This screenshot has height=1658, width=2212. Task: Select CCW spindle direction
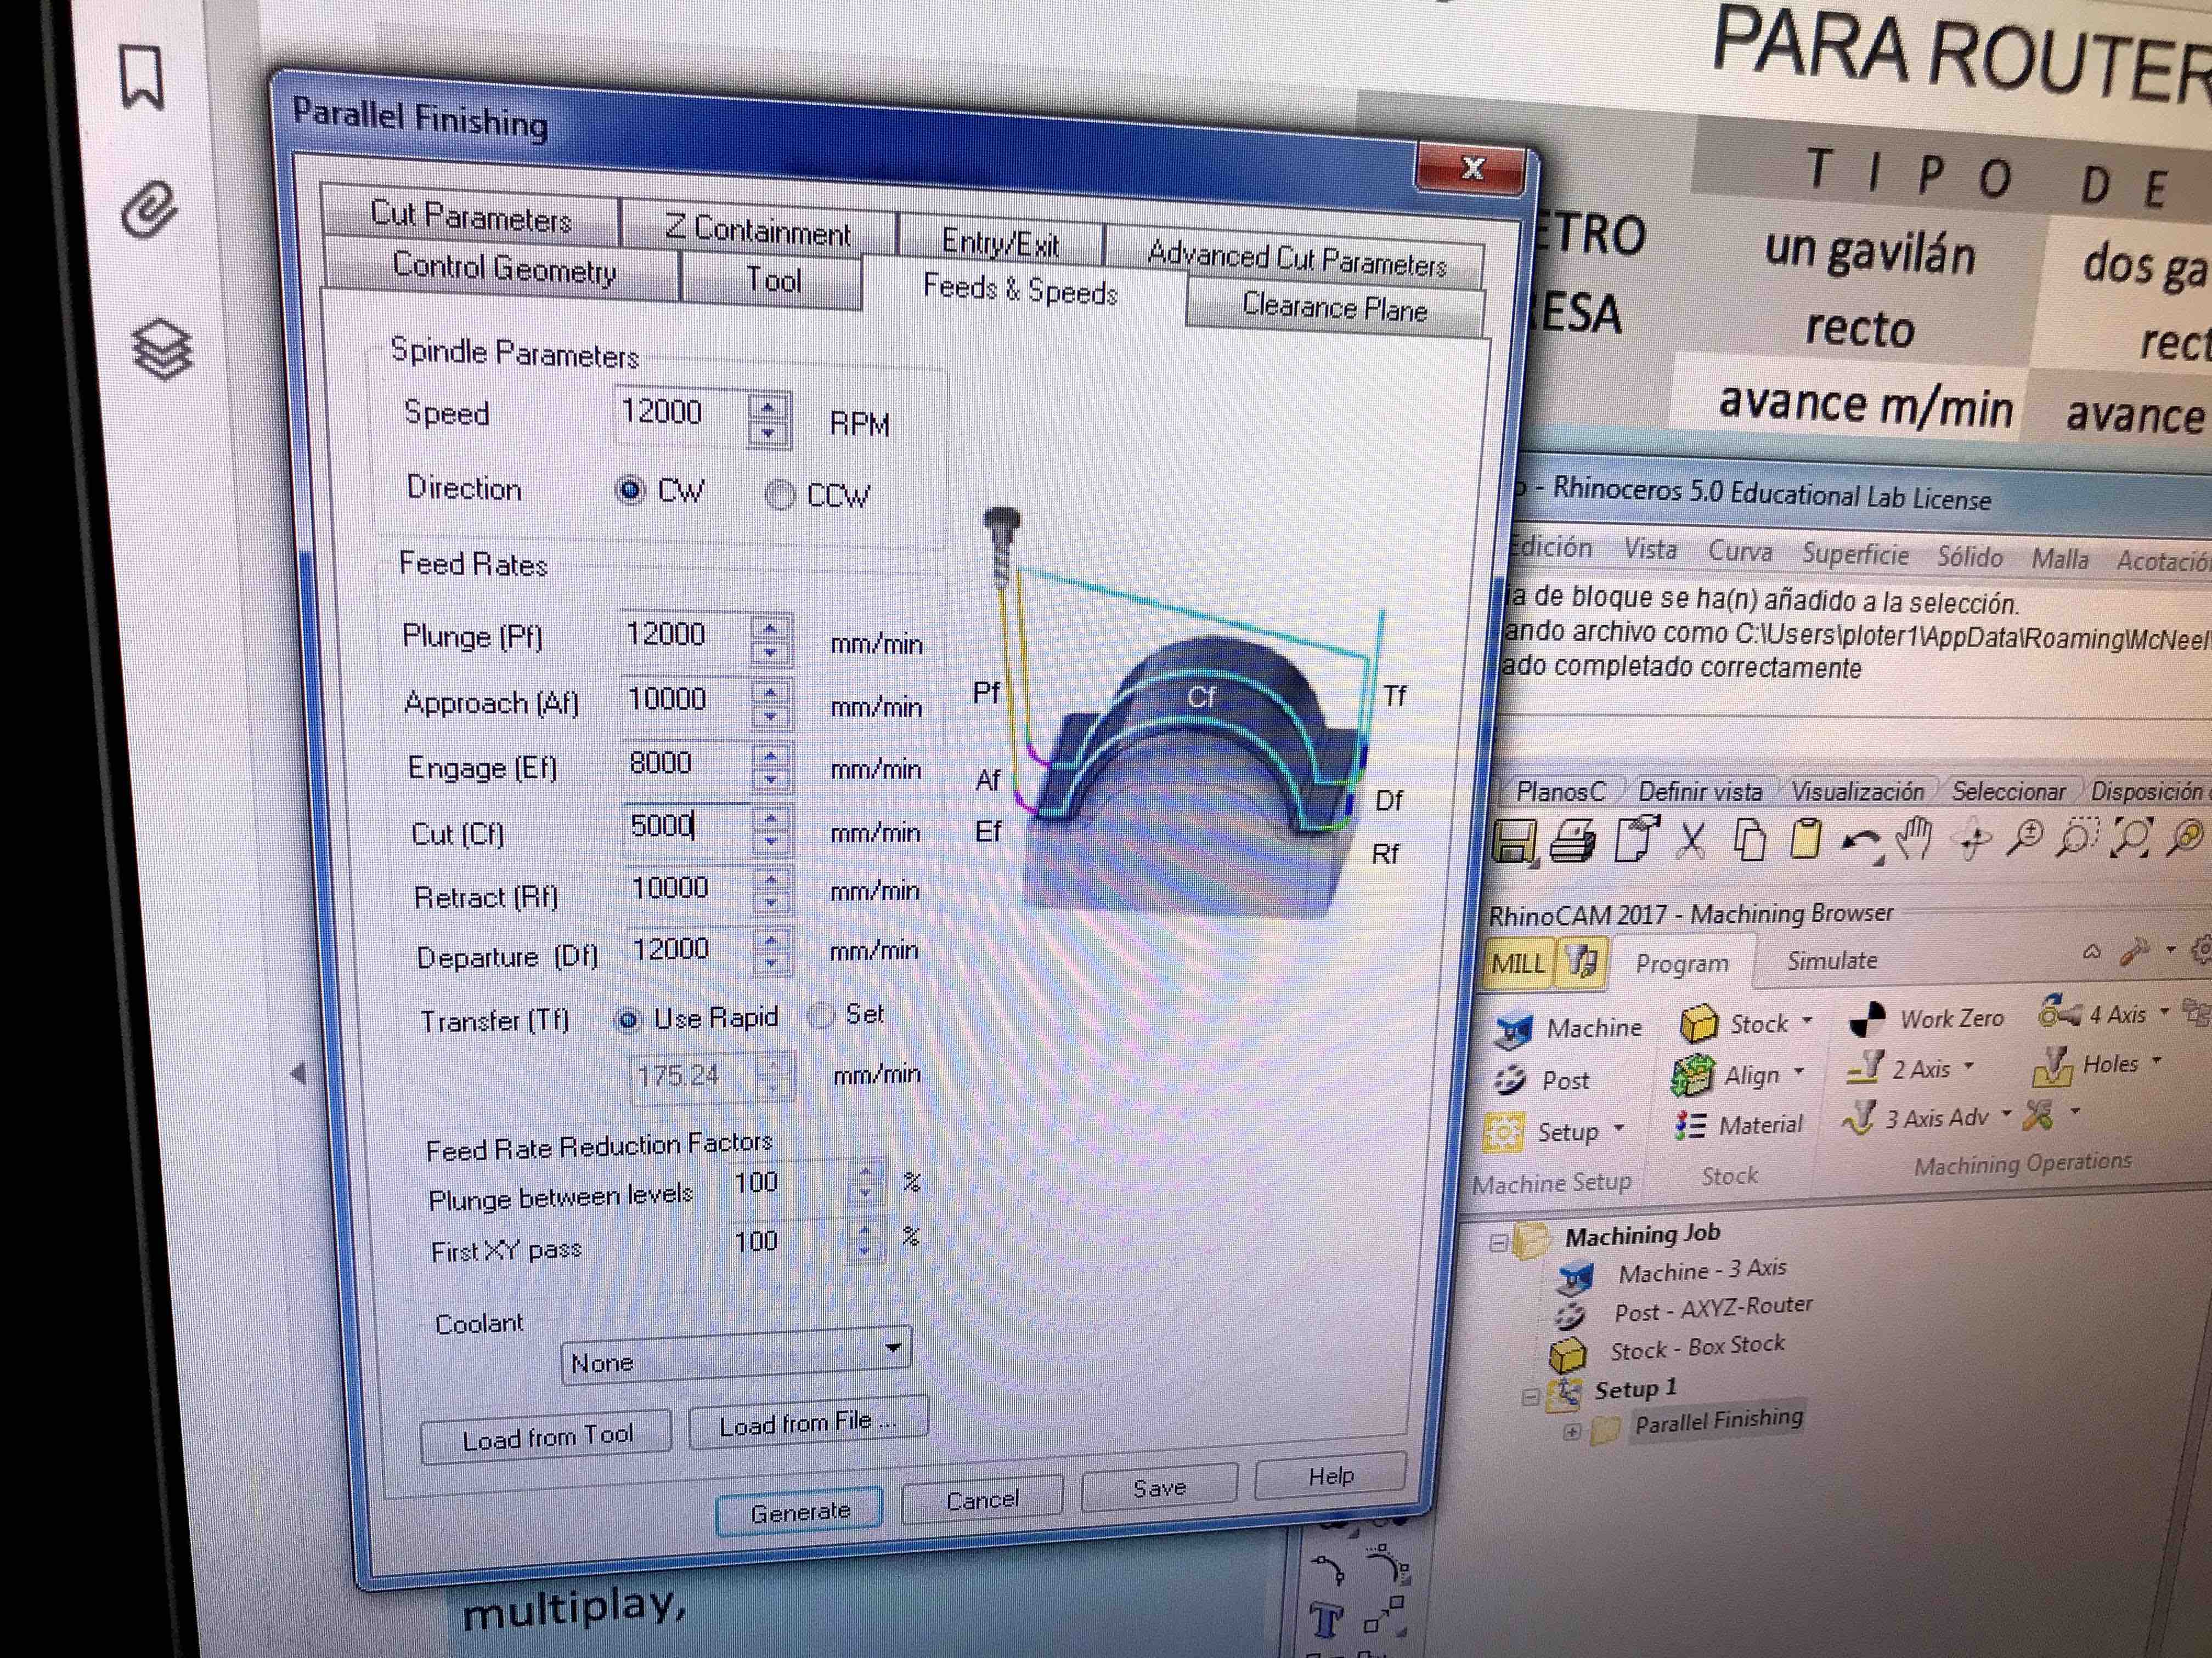pyautogui.click(x=780, y=495)
